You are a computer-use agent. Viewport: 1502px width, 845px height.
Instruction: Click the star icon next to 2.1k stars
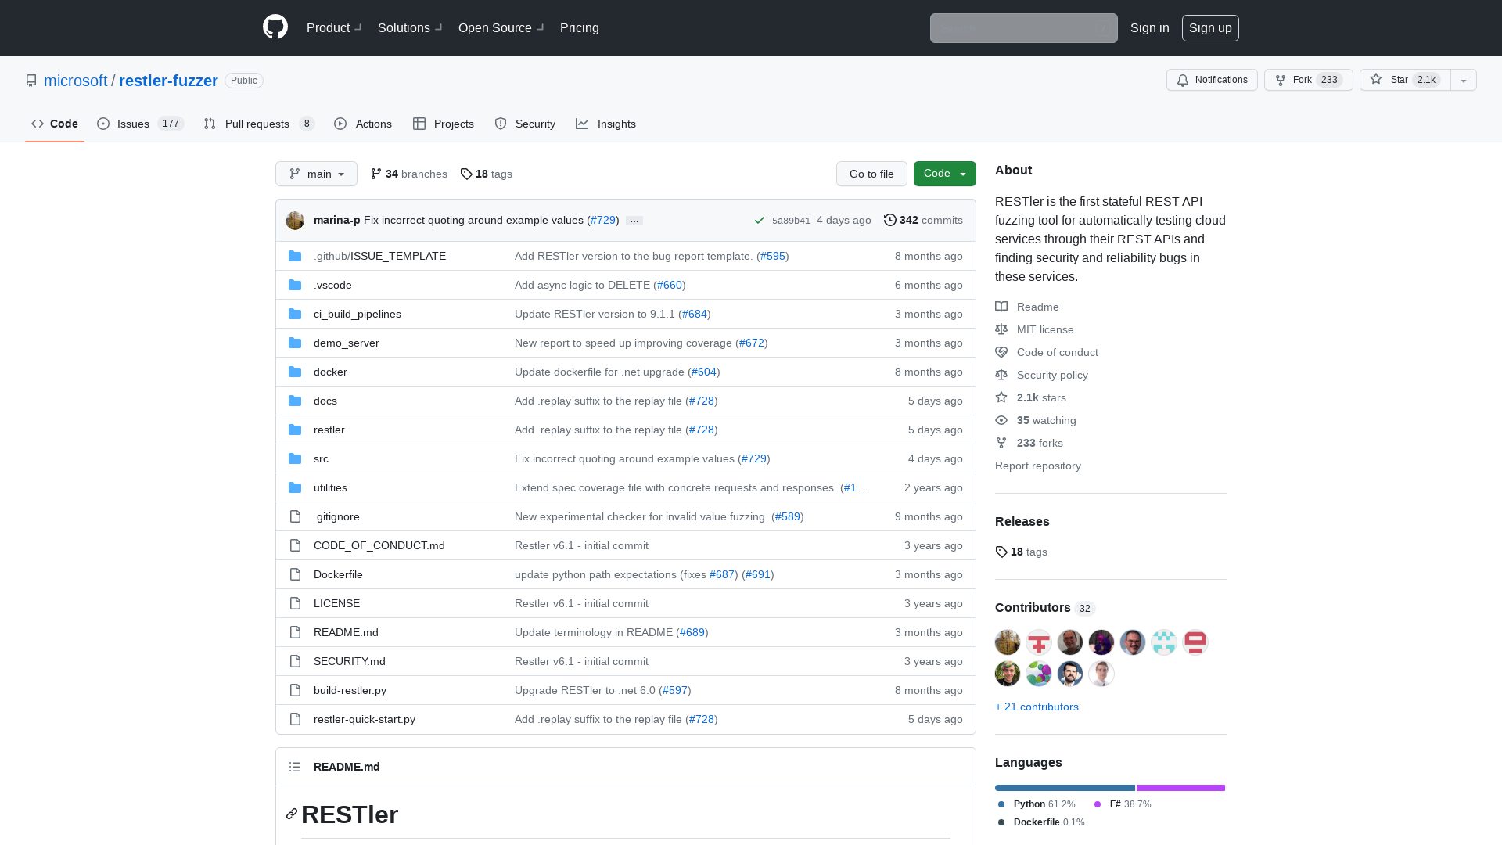point(1001,397)
